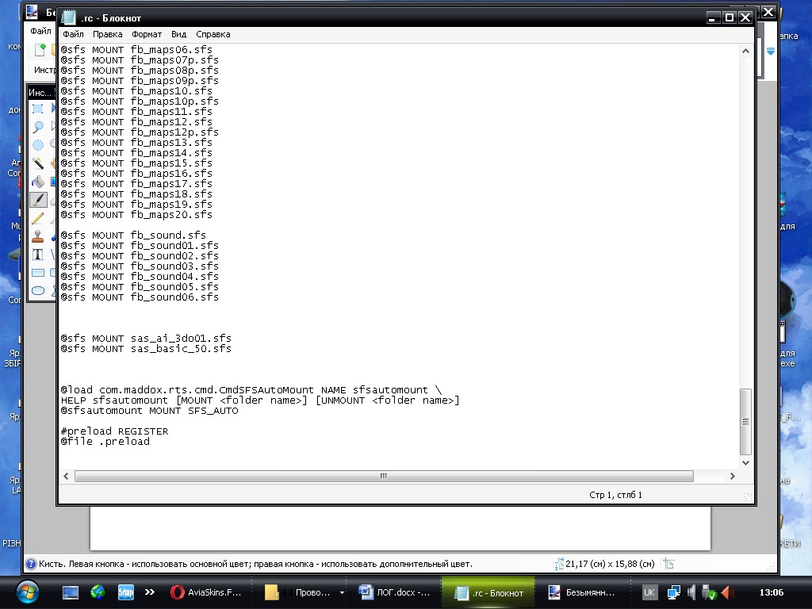Switch to ЛОГ.docx Word taskbar button
Viewport: 812px width, 609px height.
pyautogui.click(x=395, y=592)
